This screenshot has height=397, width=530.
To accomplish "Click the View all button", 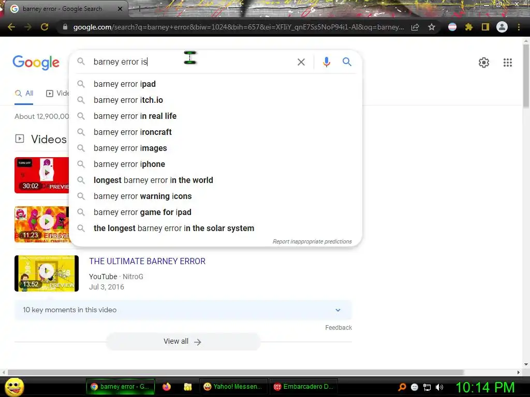I will click(x=183, y=342).
